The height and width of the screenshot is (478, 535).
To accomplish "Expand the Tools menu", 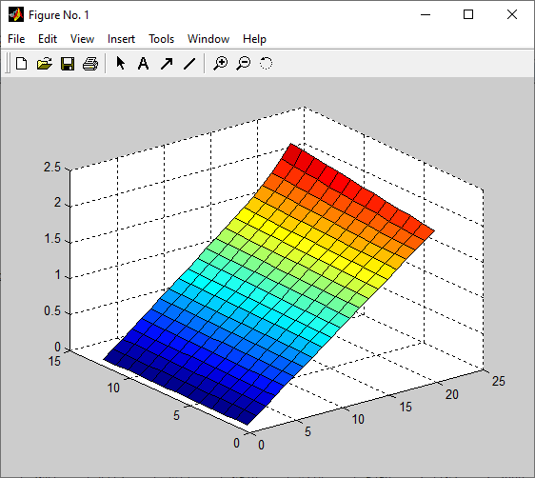I will [x=162, y=39].
